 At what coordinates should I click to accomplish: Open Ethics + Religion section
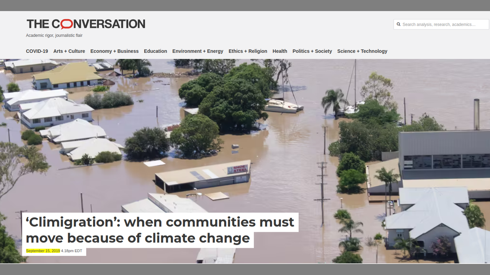click(248, 51)
